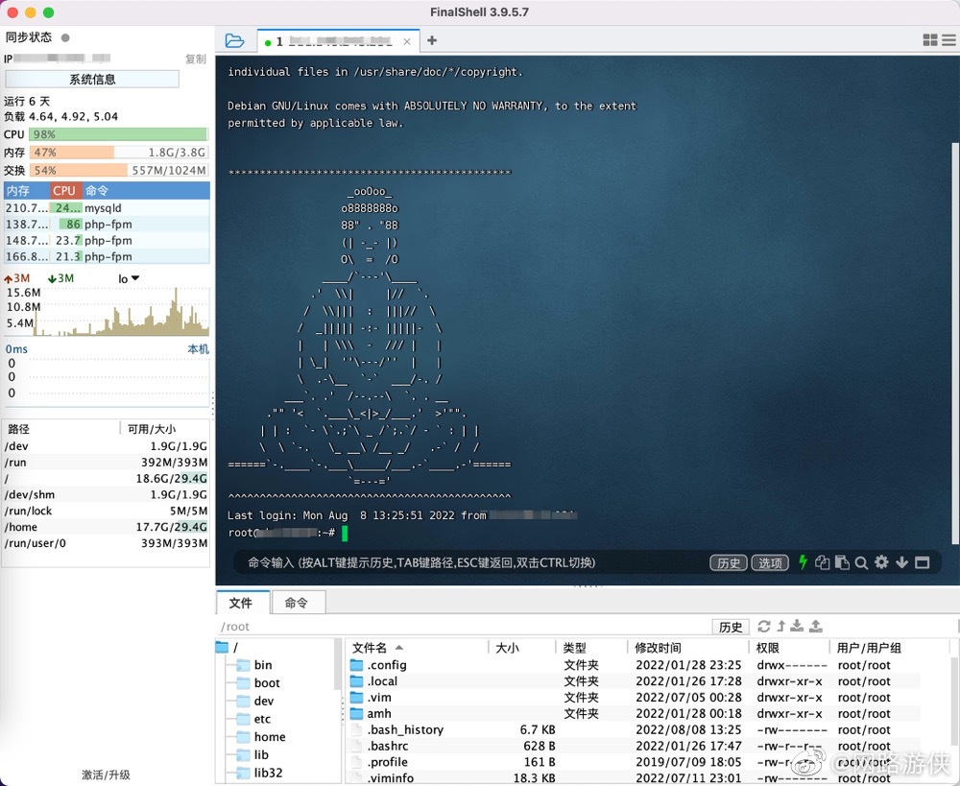Open terminal search magnifier
960x786 pixels.
[x=861, y=562]
